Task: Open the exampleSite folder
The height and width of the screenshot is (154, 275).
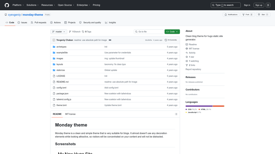Action: click(x=62, y=53)
